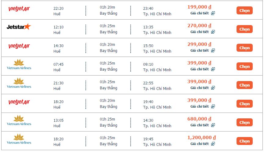
Task: Click the 680,000 đ price text
Action: pyautogui.click(x=199, y=119)
